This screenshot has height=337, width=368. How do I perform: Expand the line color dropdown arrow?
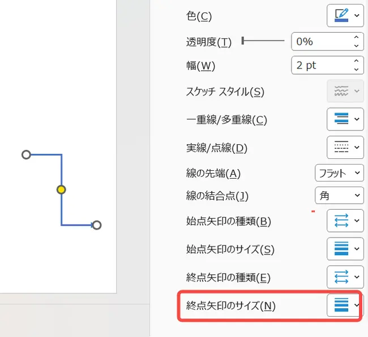click(x=357, y=16)
